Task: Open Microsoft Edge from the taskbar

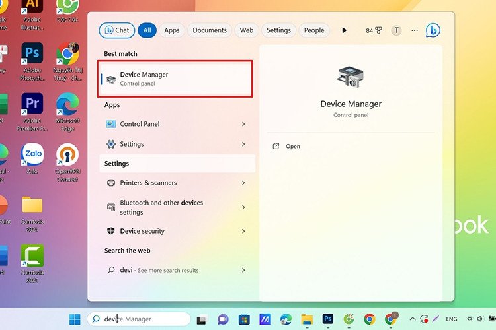Action: 286,319
